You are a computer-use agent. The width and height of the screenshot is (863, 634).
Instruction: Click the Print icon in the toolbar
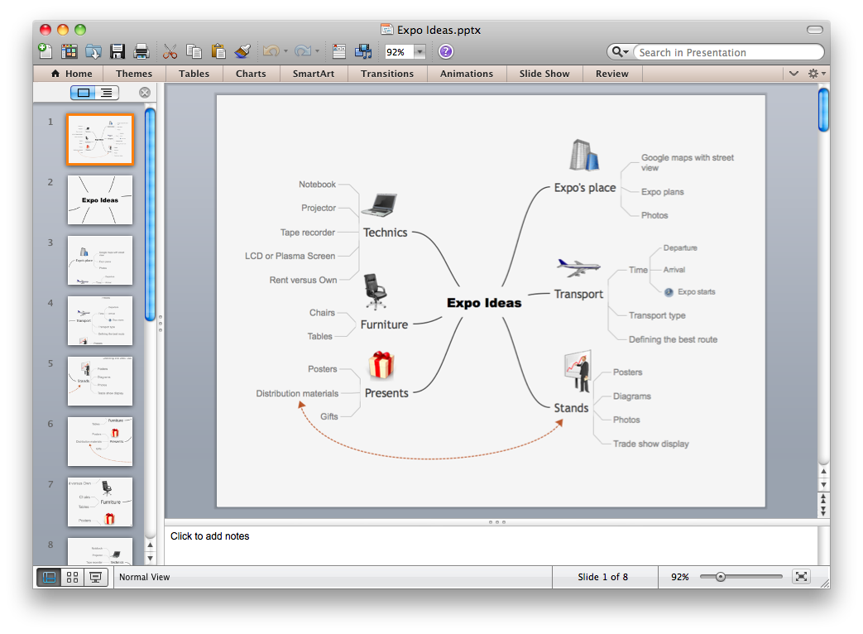(141, 51)
